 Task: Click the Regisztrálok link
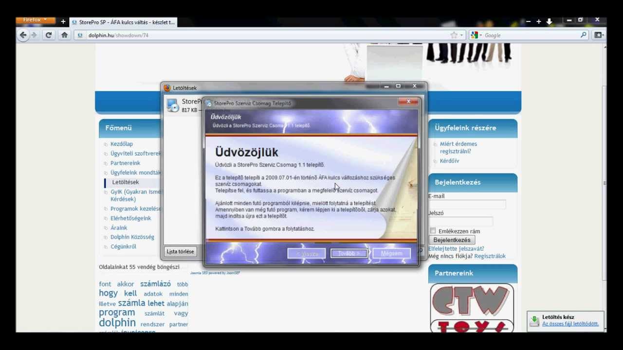(490, 256)
